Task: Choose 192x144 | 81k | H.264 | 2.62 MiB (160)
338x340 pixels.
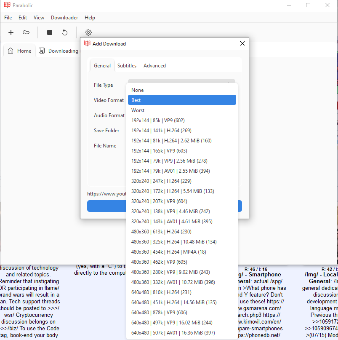Action: coord(182,141)
